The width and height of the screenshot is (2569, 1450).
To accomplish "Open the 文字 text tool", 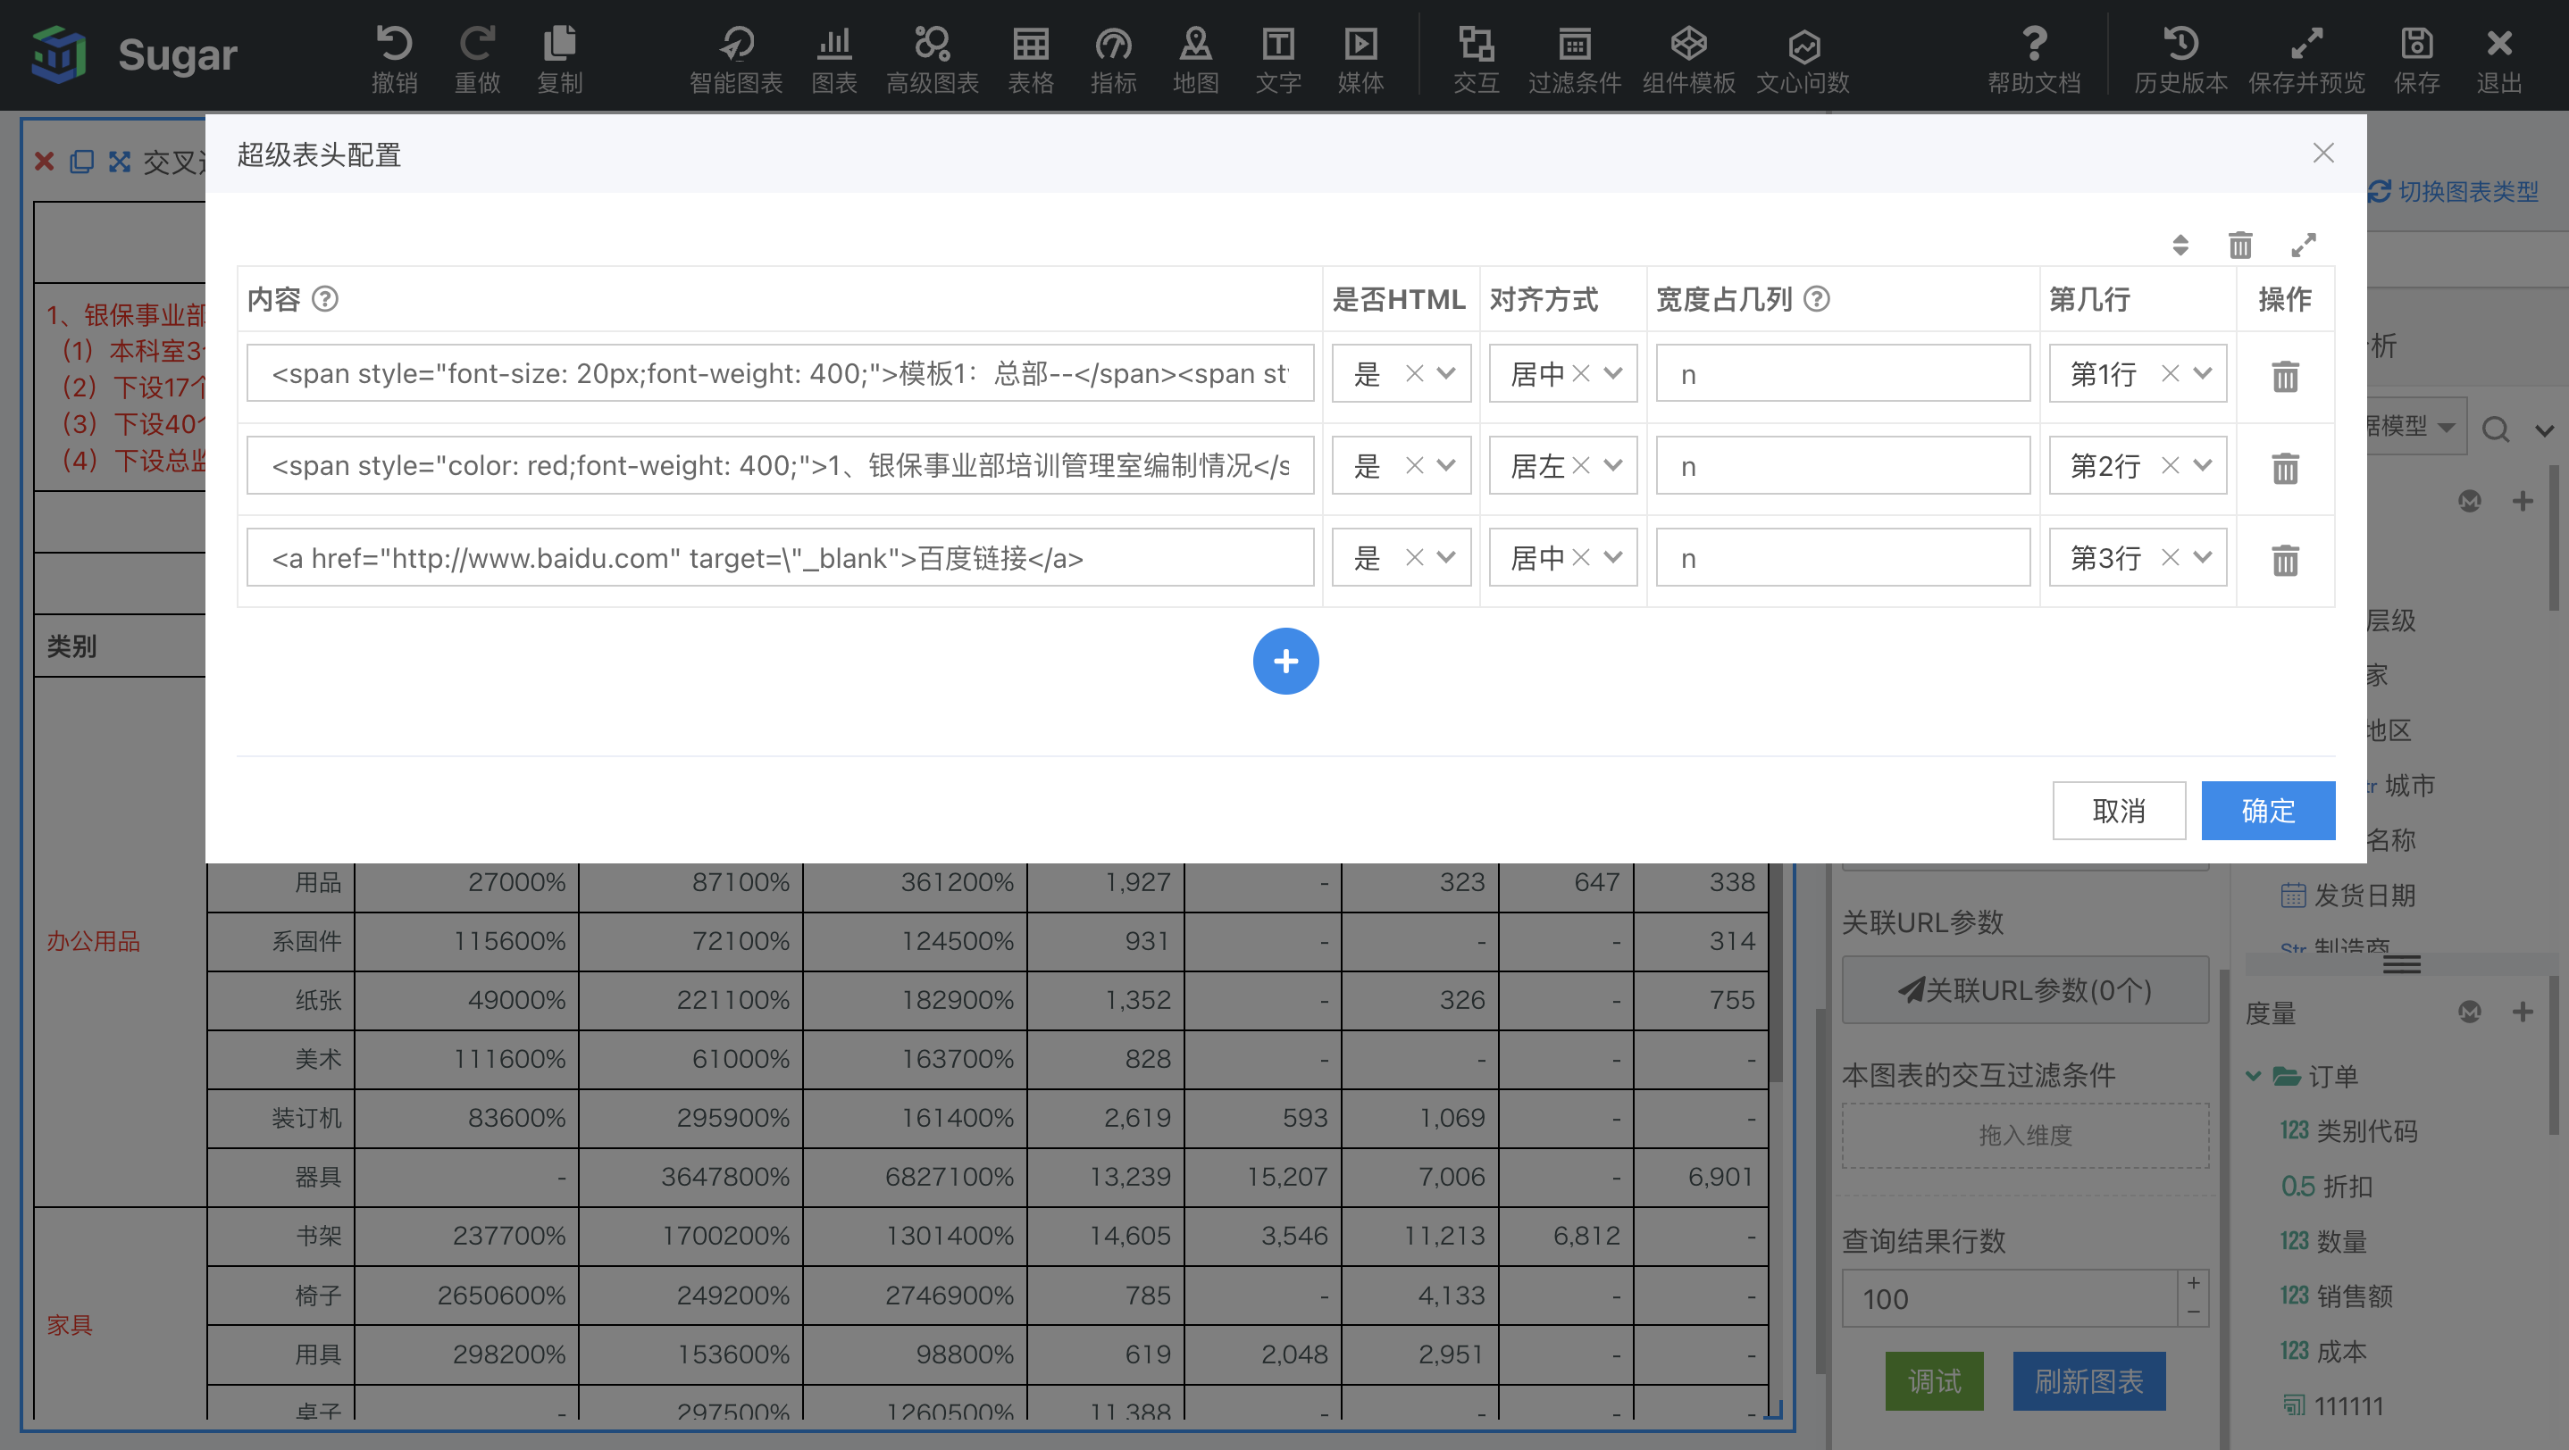I will click(x=1278, y=58).
